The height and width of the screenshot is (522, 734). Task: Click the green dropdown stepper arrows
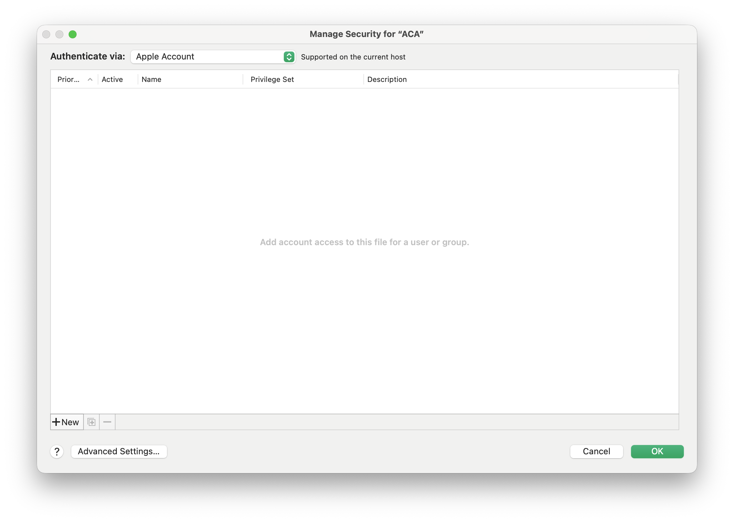tap(289, 57)
